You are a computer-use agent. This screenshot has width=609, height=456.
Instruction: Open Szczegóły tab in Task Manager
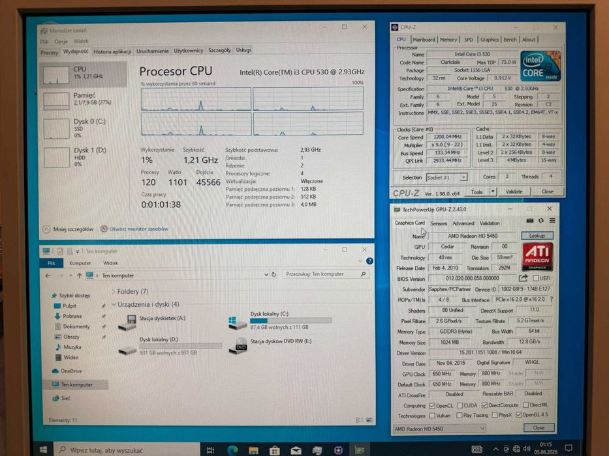[219, 50]
